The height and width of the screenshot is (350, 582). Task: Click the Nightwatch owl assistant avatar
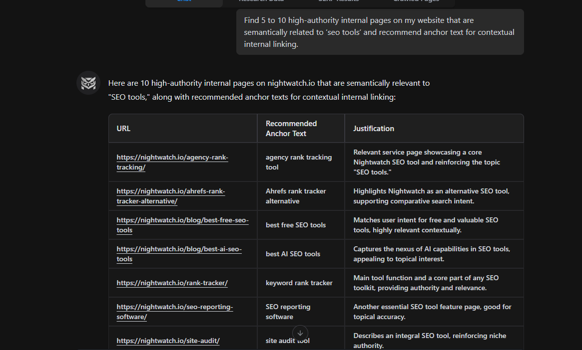(88, 83)
